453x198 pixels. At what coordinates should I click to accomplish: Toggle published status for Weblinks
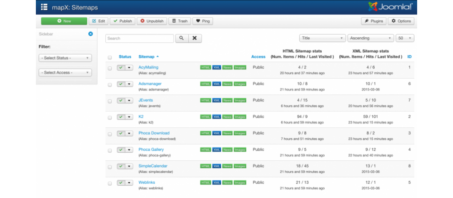121,183
